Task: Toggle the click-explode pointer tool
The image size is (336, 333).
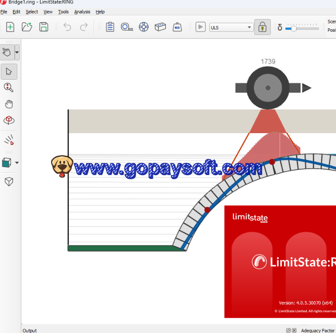Action: point(9,140)
